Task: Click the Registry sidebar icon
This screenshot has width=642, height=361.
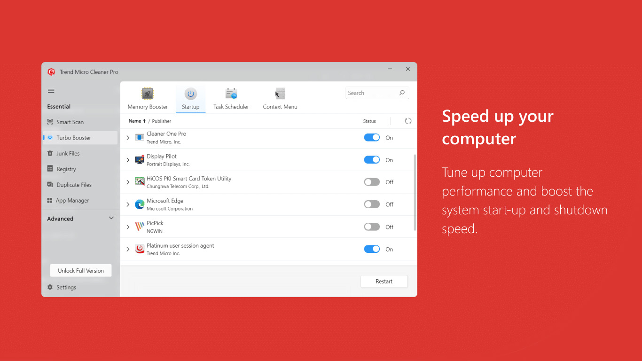Action: tap(50, 169)
